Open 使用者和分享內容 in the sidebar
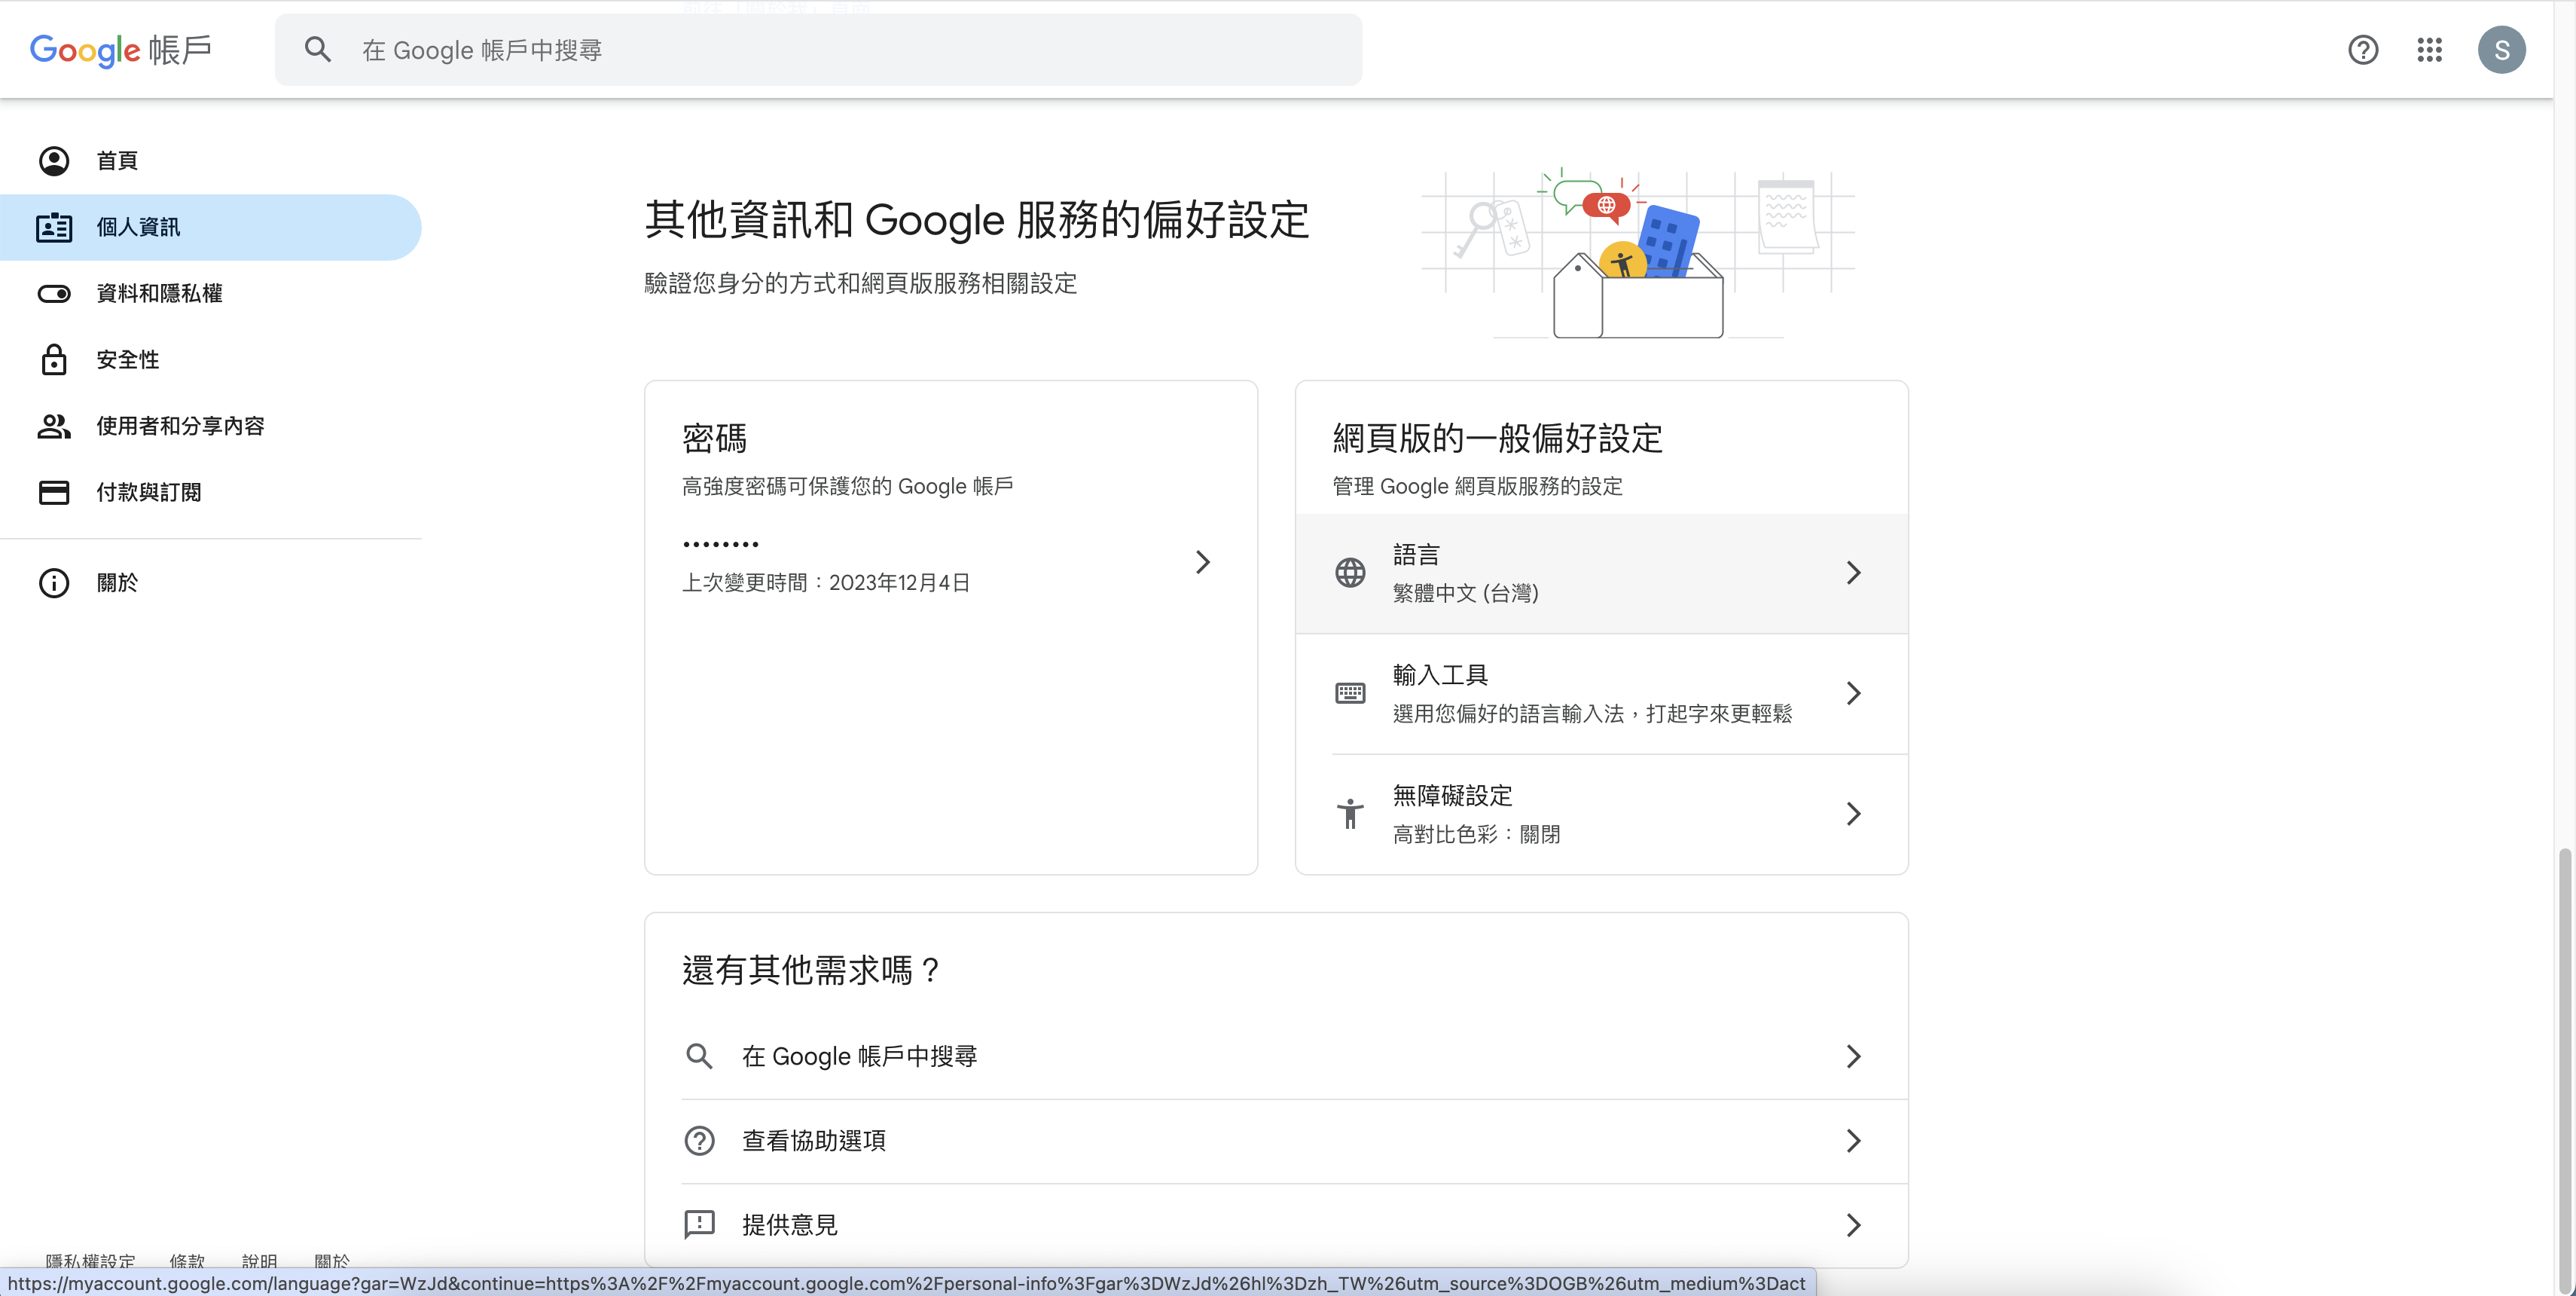 (x=180, y=426)
